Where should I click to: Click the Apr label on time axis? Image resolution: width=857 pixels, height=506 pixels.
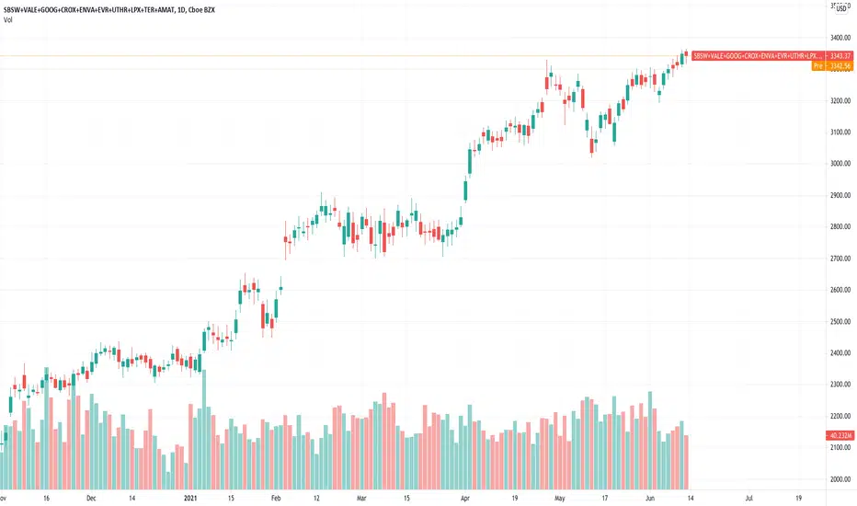[x=465, y=499]
